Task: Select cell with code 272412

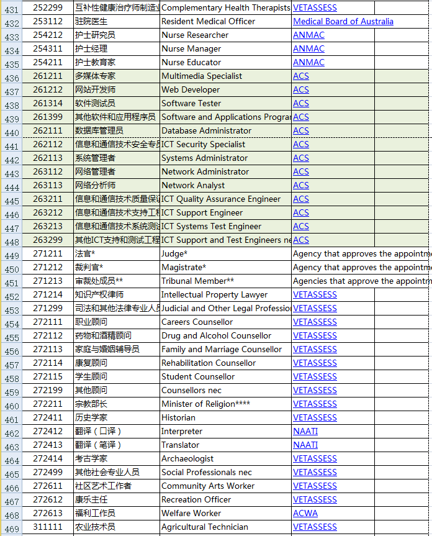Action: click(x=48, y=432)
